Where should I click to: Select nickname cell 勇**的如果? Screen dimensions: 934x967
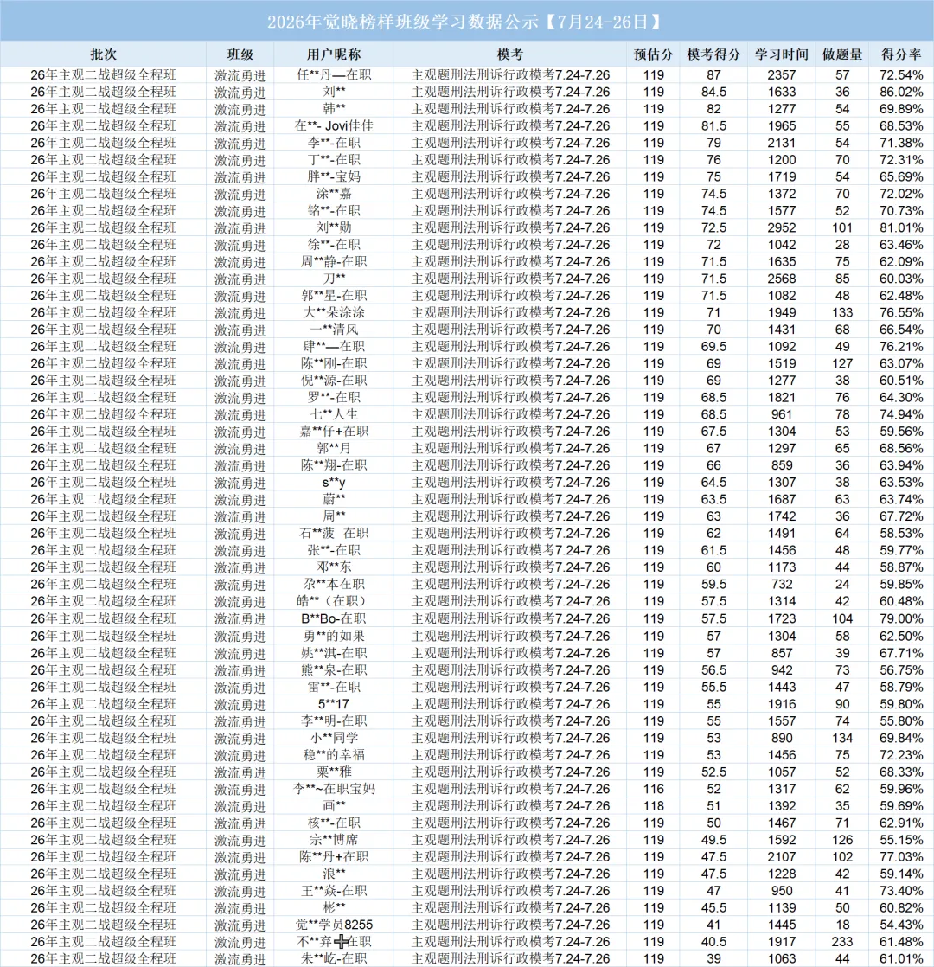click(x=334, y=636)
